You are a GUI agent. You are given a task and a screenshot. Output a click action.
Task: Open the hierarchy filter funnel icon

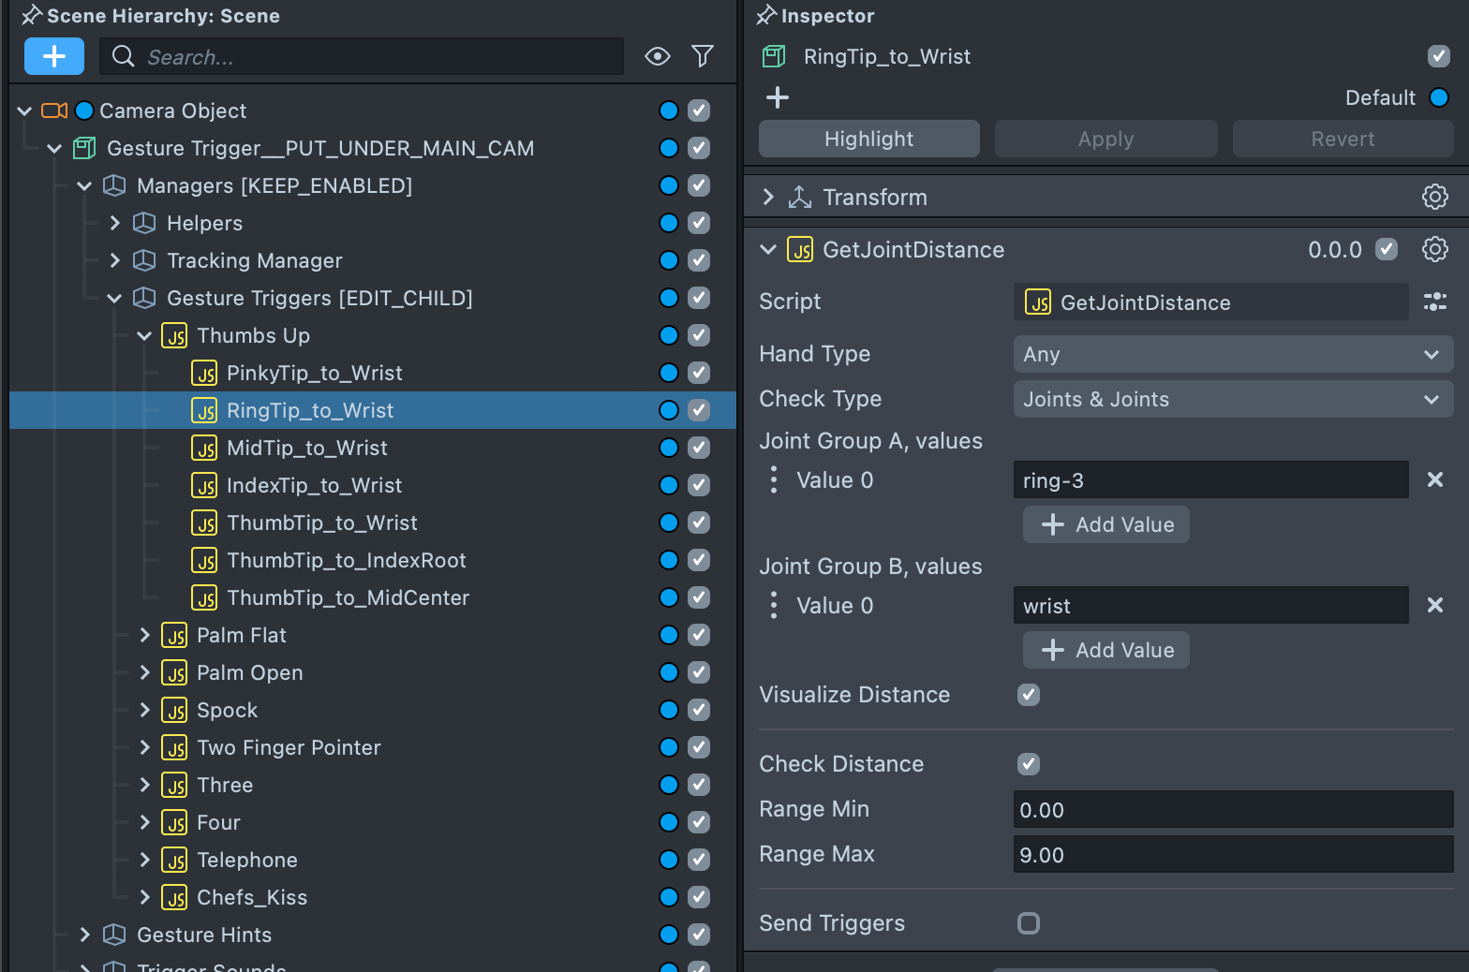click(x=703, y=56)
